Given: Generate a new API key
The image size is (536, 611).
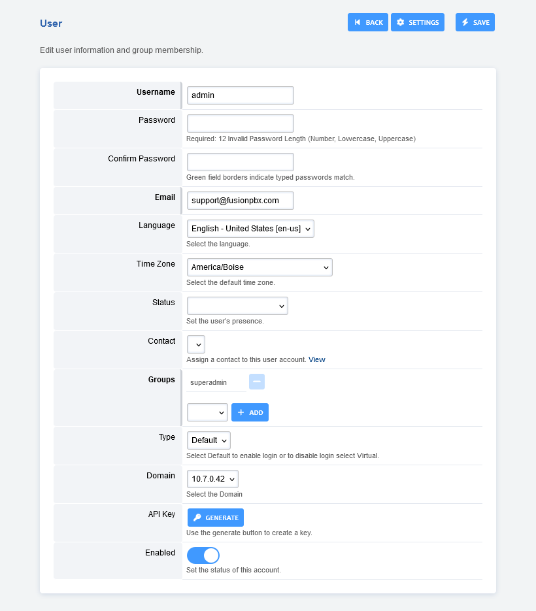Looking at the screenshot, I should click(216, 518).
